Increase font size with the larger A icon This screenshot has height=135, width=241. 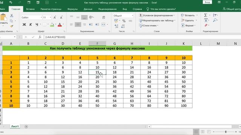tap(55, 18)
